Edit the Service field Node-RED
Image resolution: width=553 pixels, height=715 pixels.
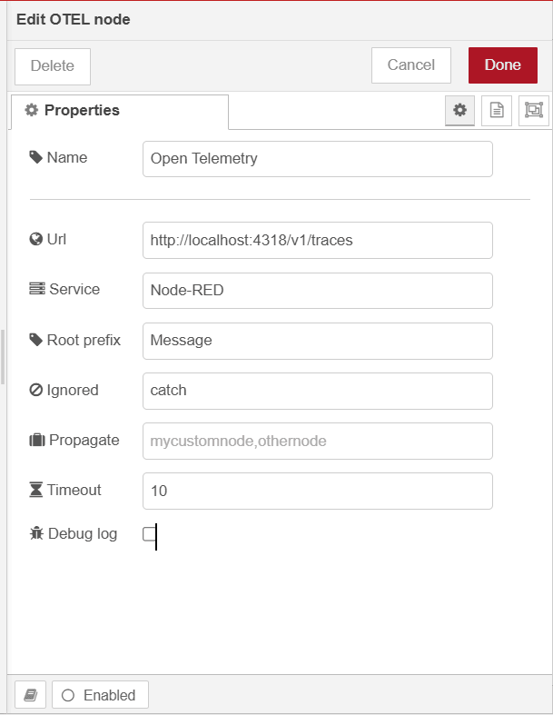point(317,291)
